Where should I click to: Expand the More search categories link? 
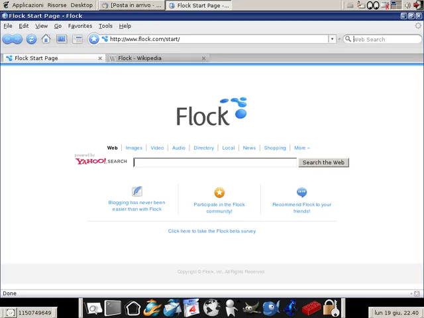click(301, 148)
